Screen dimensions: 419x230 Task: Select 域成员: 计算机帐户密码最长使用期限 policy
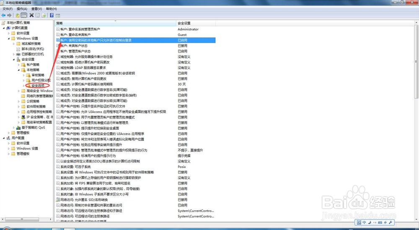pyautogui.click(x=135, y=84)
